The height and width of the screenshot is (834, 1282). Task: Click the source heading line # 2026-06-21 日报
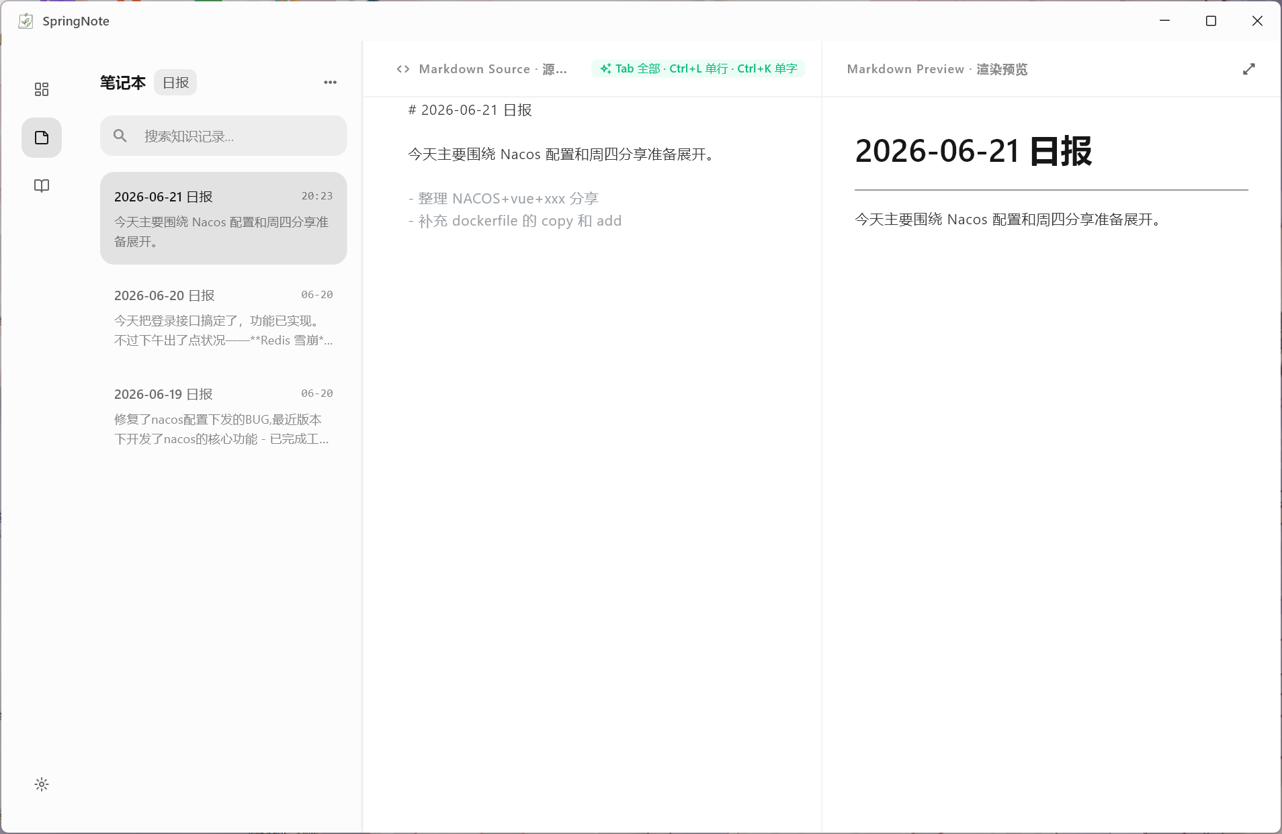point(470,110)
